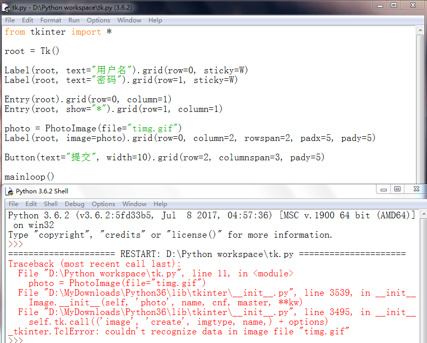This screenshot has width=427, height=343.
Task: Expand the editor's File menu
Action: tap(10, 20)
